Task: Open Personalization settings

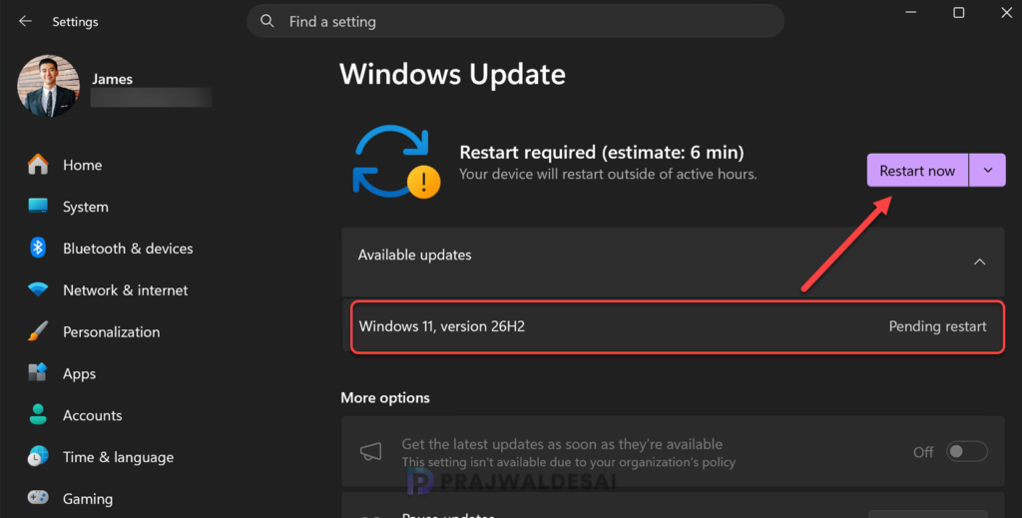Action: (x=111, y=331)
